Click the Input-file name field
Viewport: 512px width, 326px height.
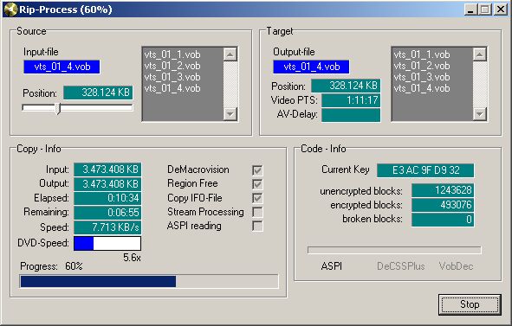pos(62,67)
